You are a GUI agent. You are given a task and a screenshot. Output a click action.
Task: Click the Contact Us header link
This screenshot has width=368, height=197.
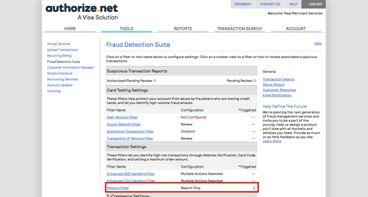[270, 4]
